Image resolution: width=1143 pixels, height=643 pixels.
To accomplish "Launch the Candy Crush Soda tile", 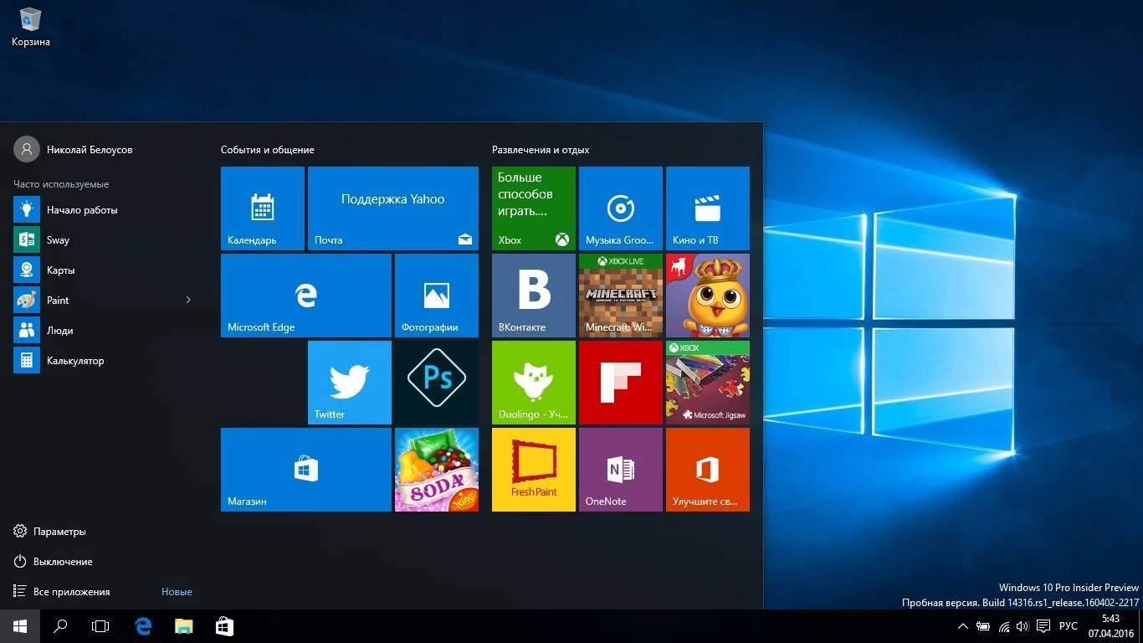I will 437,470.
